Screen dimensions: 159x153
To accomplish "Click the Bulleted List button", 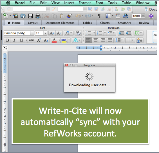I will [x=89, y=33].
